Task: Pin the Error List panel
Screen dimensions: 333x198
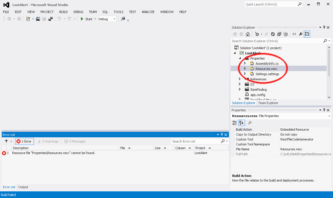Action: click(222, 134)
